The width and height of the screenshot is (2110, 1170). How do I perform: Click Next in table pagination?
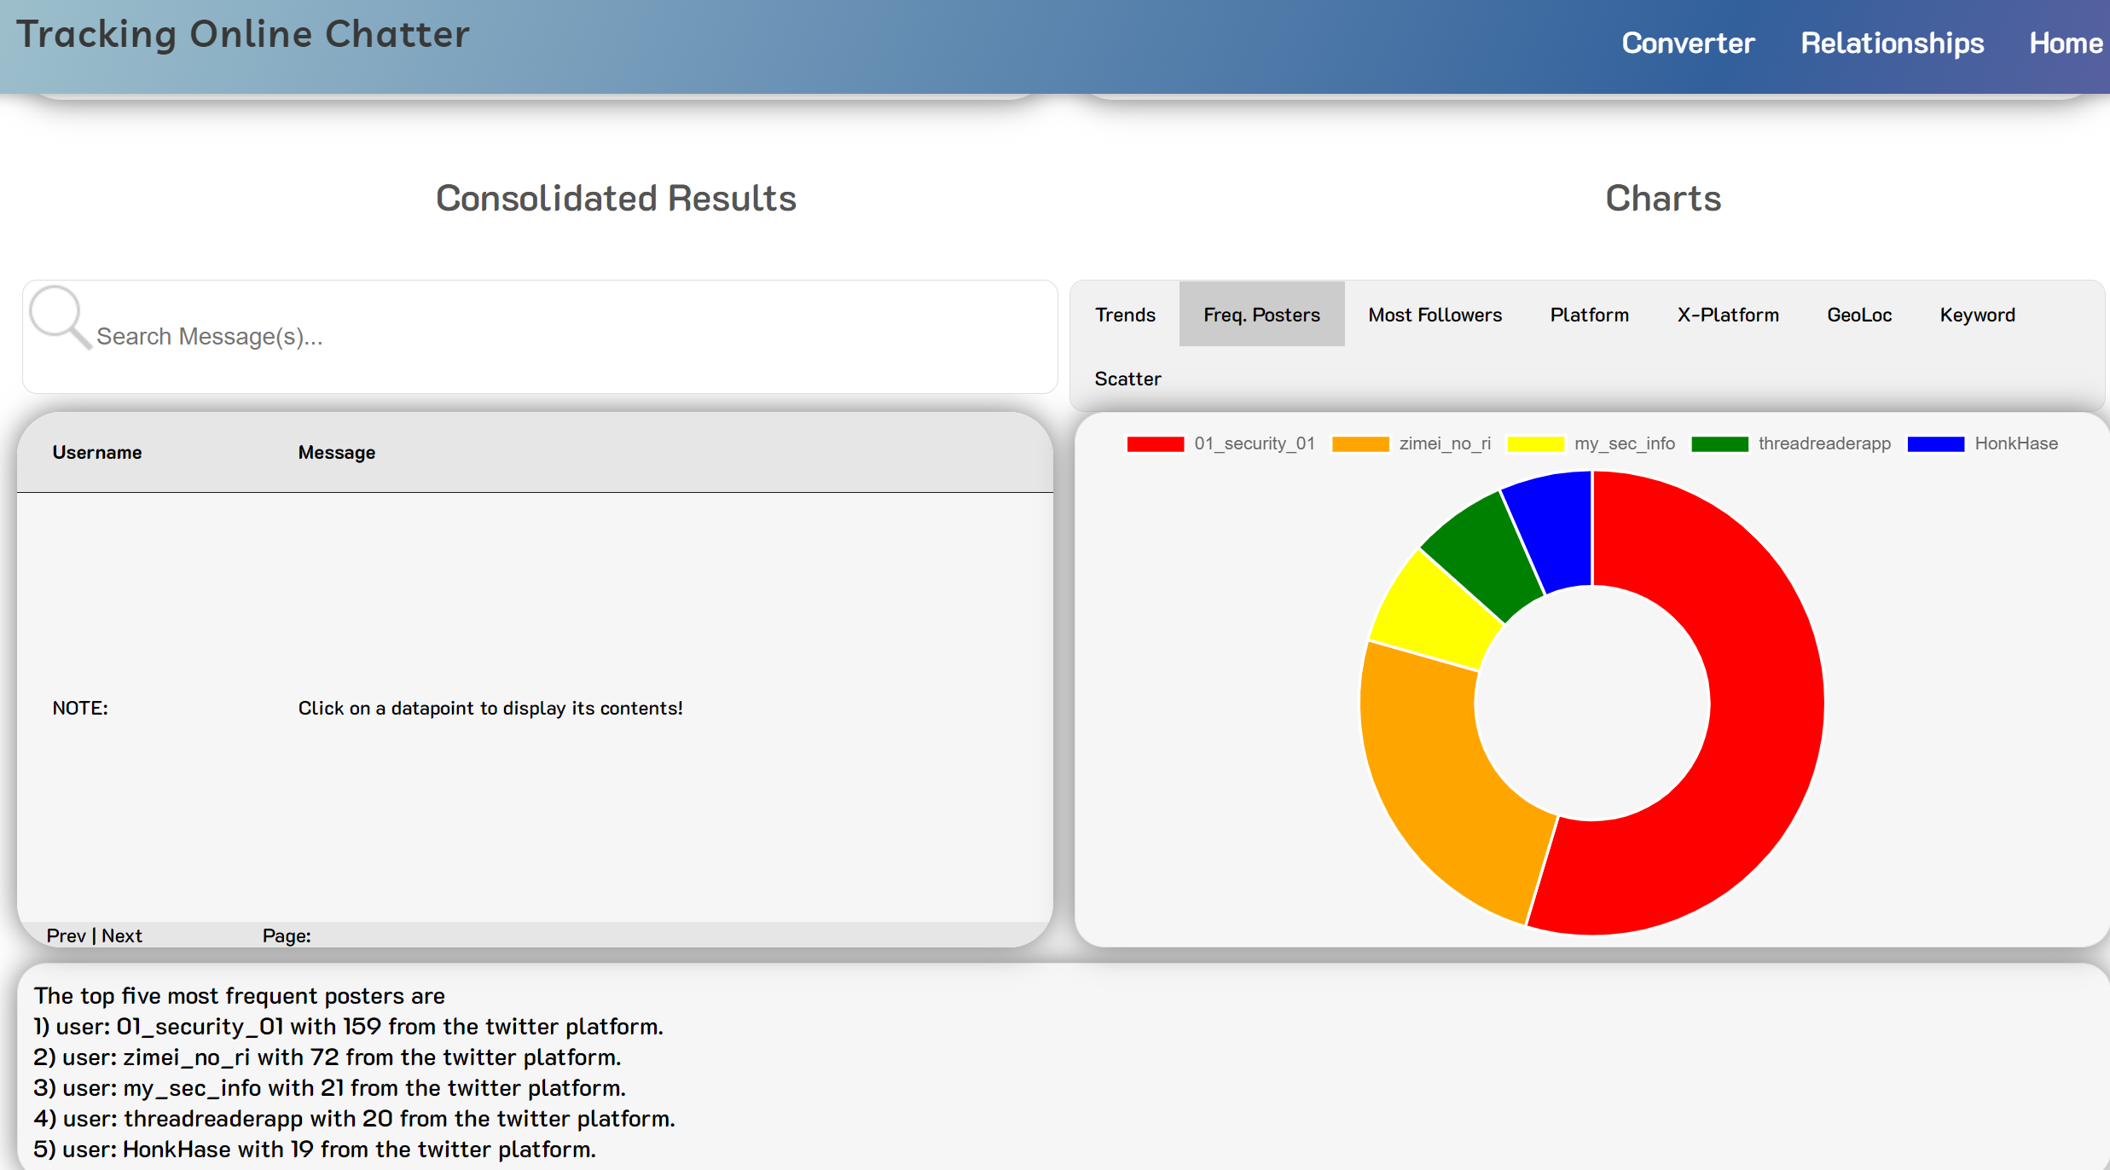coord(122,935)
